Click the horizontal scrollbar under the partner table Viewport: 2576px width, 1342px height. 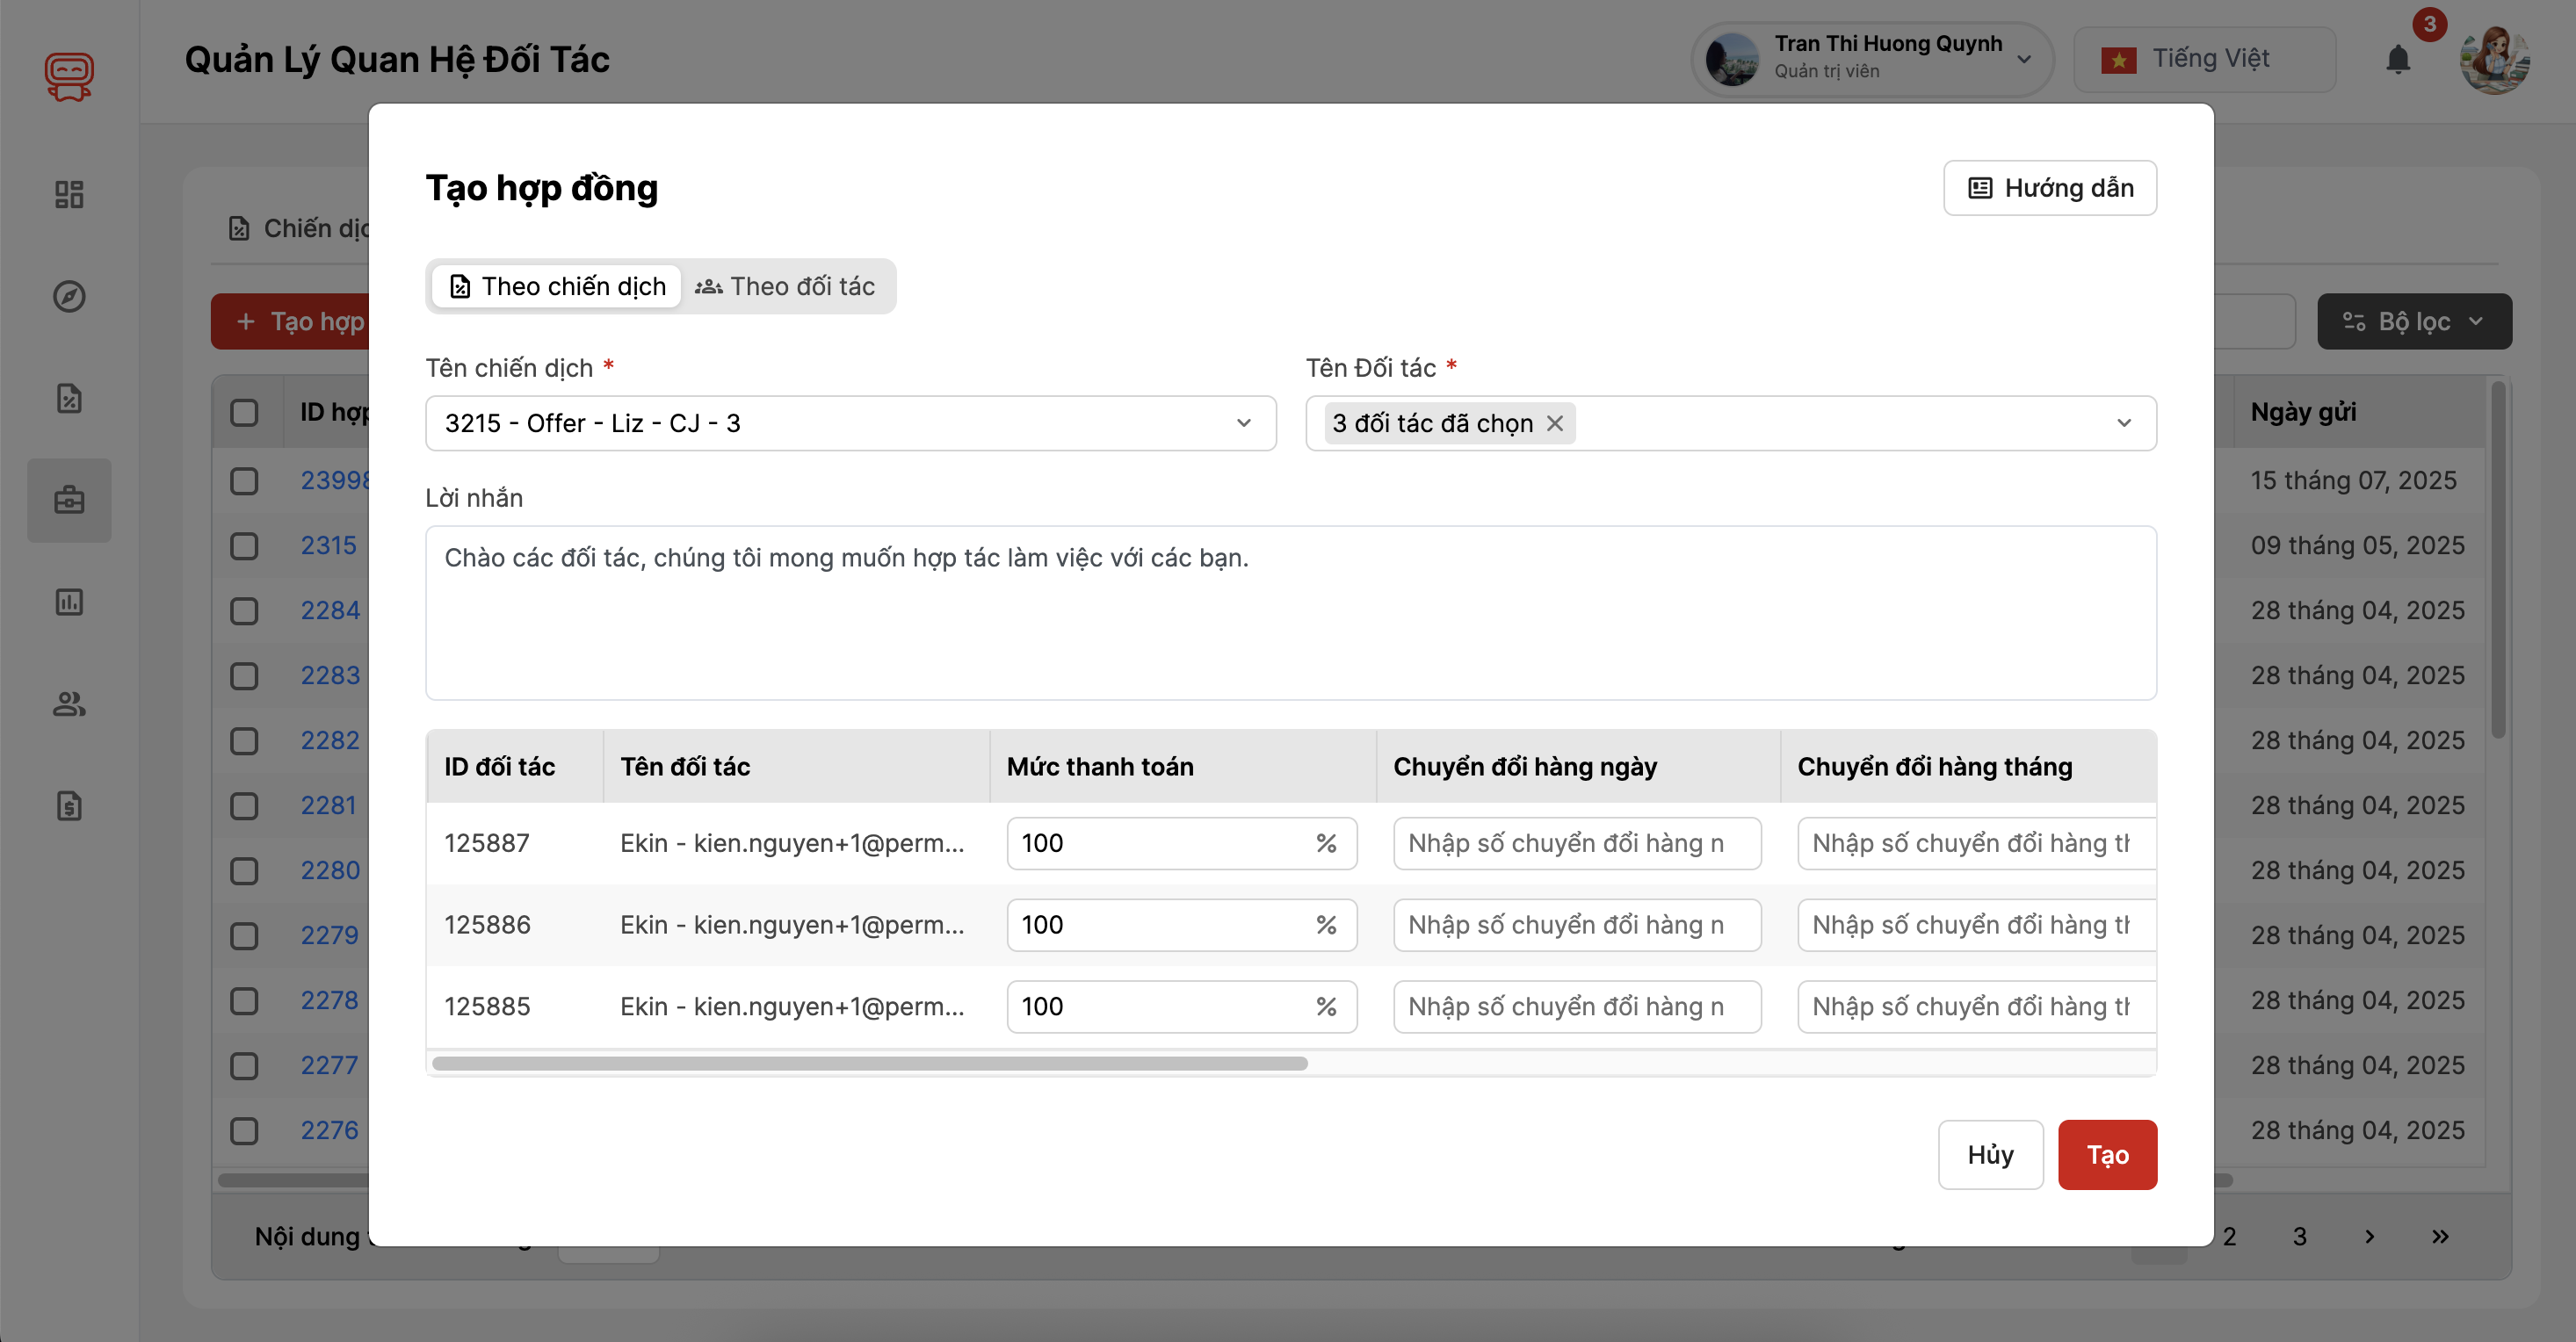(x=870, y=1064)
